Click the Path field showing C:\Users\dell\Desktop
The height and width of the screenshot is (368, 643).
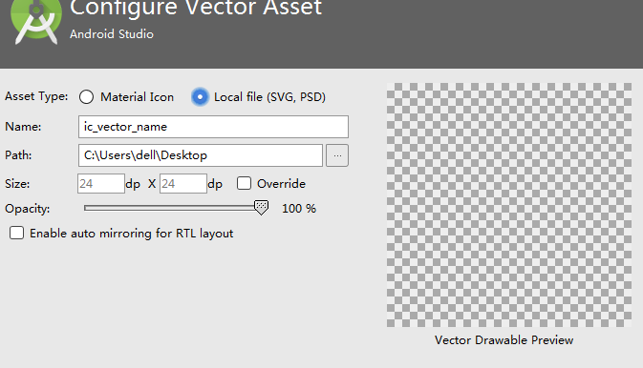click(x=200, y=155)
